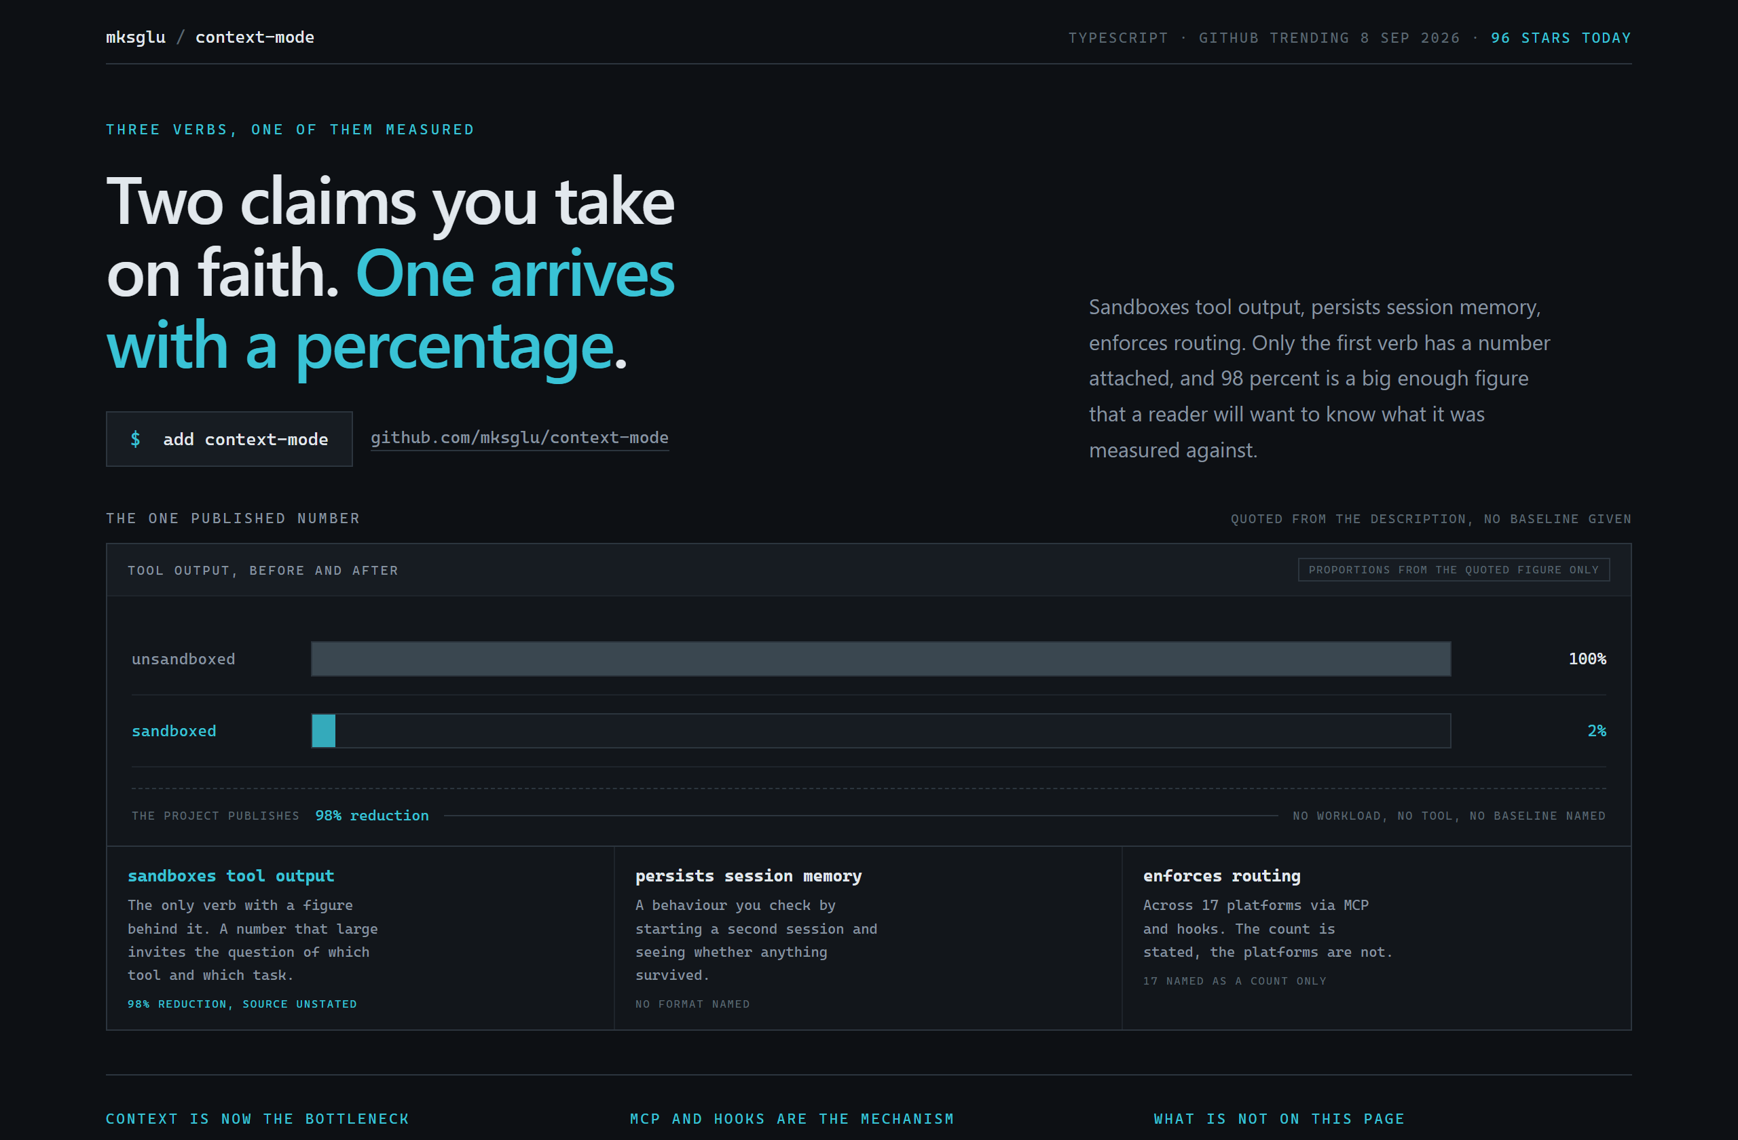
Task: Click the 'enforces routing' card heading
Action: 1222,876
